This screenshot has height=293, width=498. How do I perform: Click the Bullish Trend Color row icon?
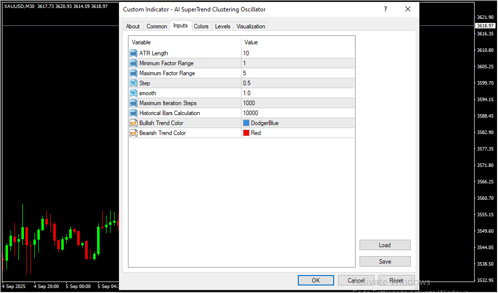(x=133, y=123)
